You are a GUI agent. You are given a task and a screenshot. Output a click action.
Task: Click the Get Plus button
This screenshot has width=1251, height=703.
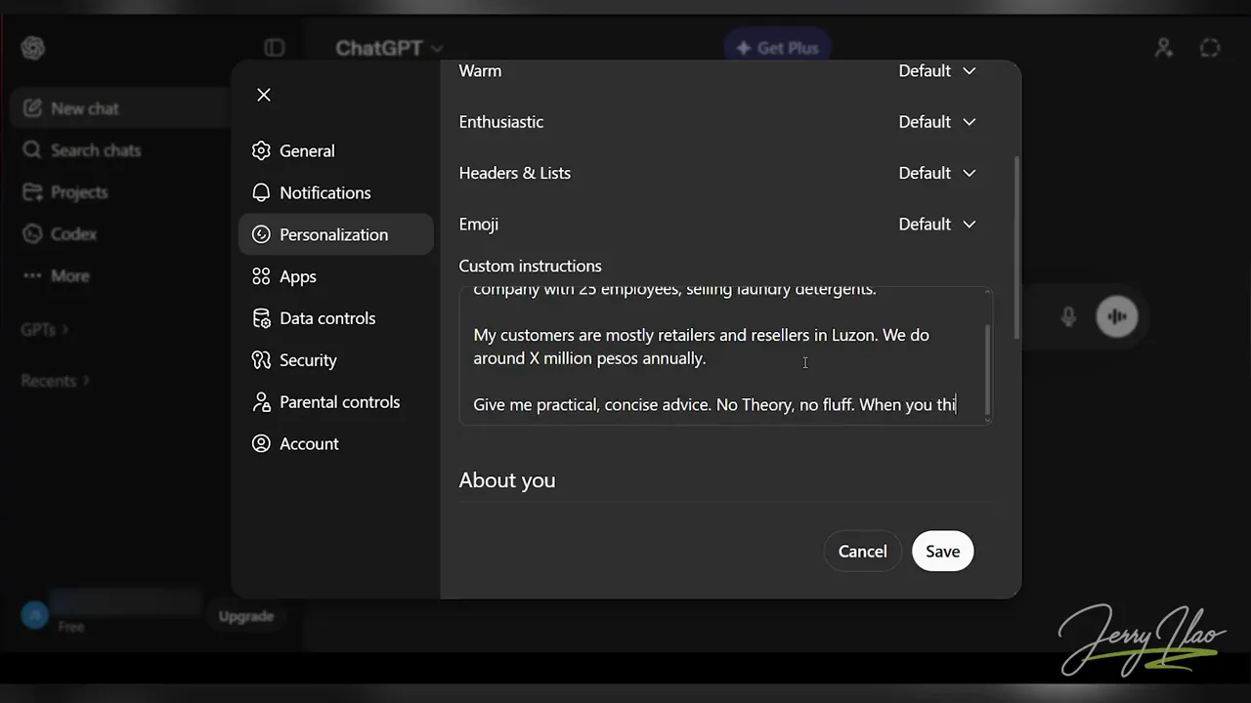tap(777, 48)
